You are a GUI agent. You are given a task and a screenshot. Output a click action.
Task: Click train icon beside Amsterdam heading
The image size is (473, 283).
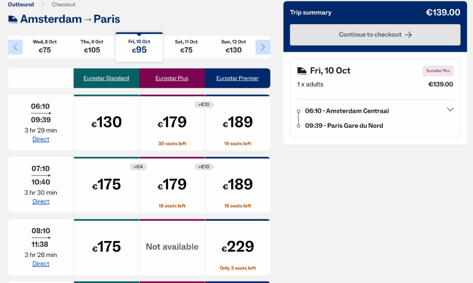click(x=13, y=19)
